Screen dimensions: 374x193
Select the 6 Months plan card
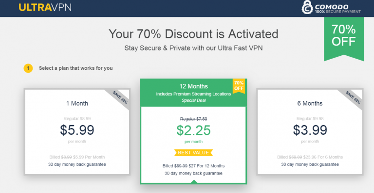click(310, 132)
